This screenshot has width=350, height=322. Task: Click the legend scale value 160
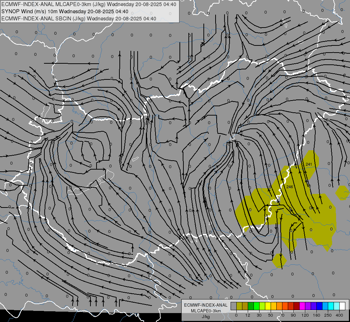coord(316,315)
